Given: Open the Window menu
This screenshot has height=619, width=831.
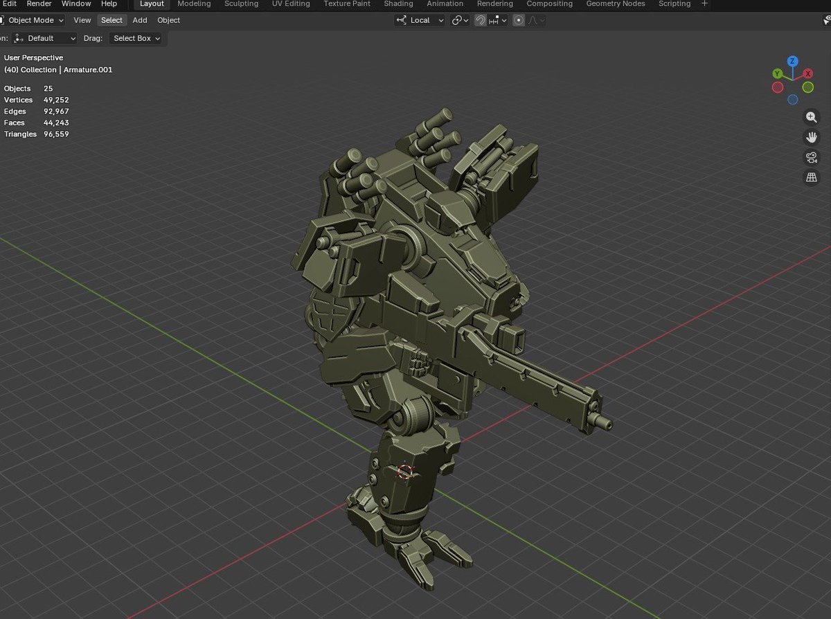Looking at the screenshot, I should click(76, 4).
